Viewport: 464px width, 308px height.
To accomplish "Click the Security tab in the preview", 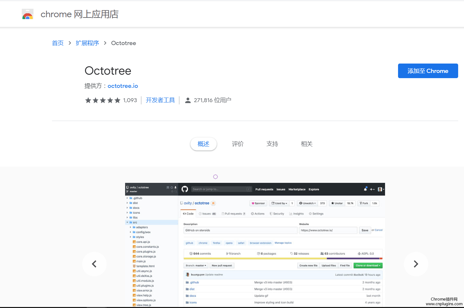I will [x=277, y=214].
